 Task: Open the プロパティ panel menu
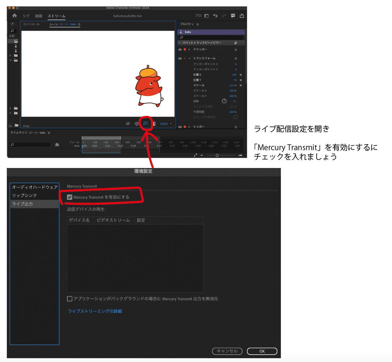(x=198, y=24)
